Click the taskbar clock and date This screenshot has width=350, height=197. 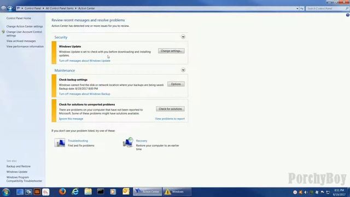coord(339,192)
